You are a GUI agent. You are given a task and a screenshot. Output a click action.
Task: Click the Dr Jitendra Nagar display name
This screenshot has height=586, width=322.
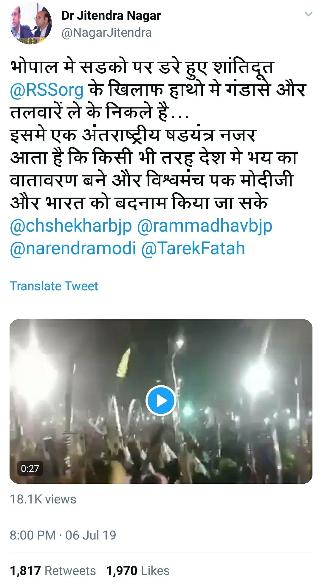(111, 15)
